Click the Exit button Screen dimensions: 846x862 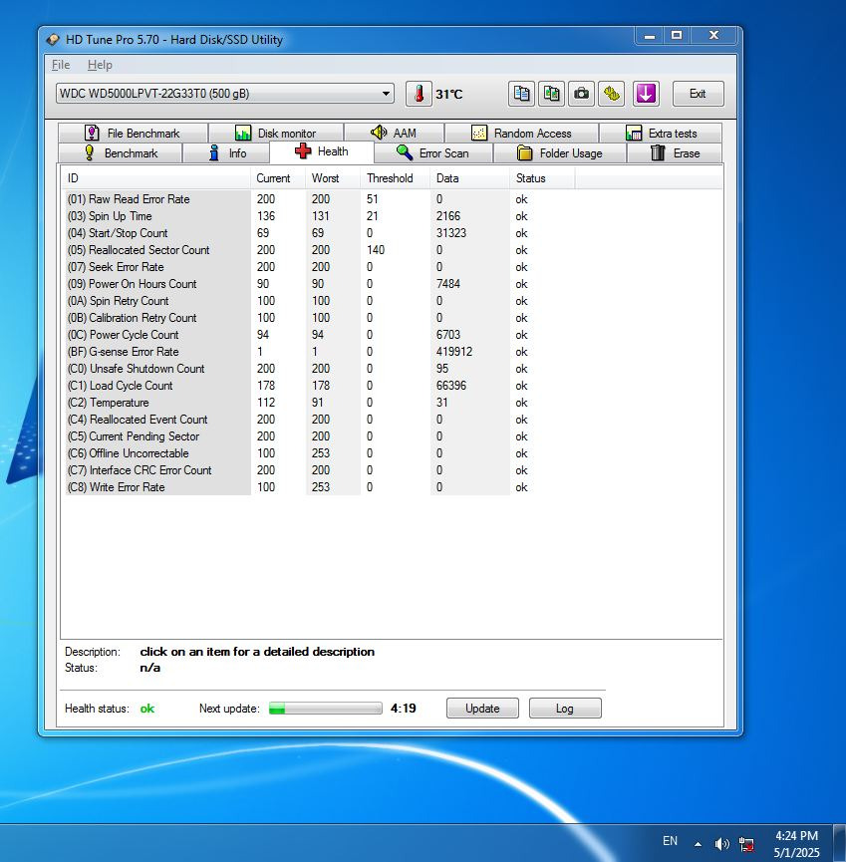(699, 94)
